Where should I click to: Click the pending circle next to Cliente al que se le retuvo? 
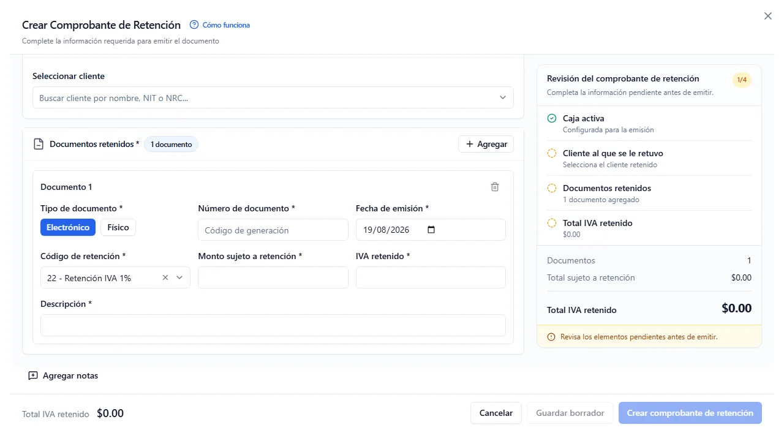pyautogui.click(x=552, y=154)
